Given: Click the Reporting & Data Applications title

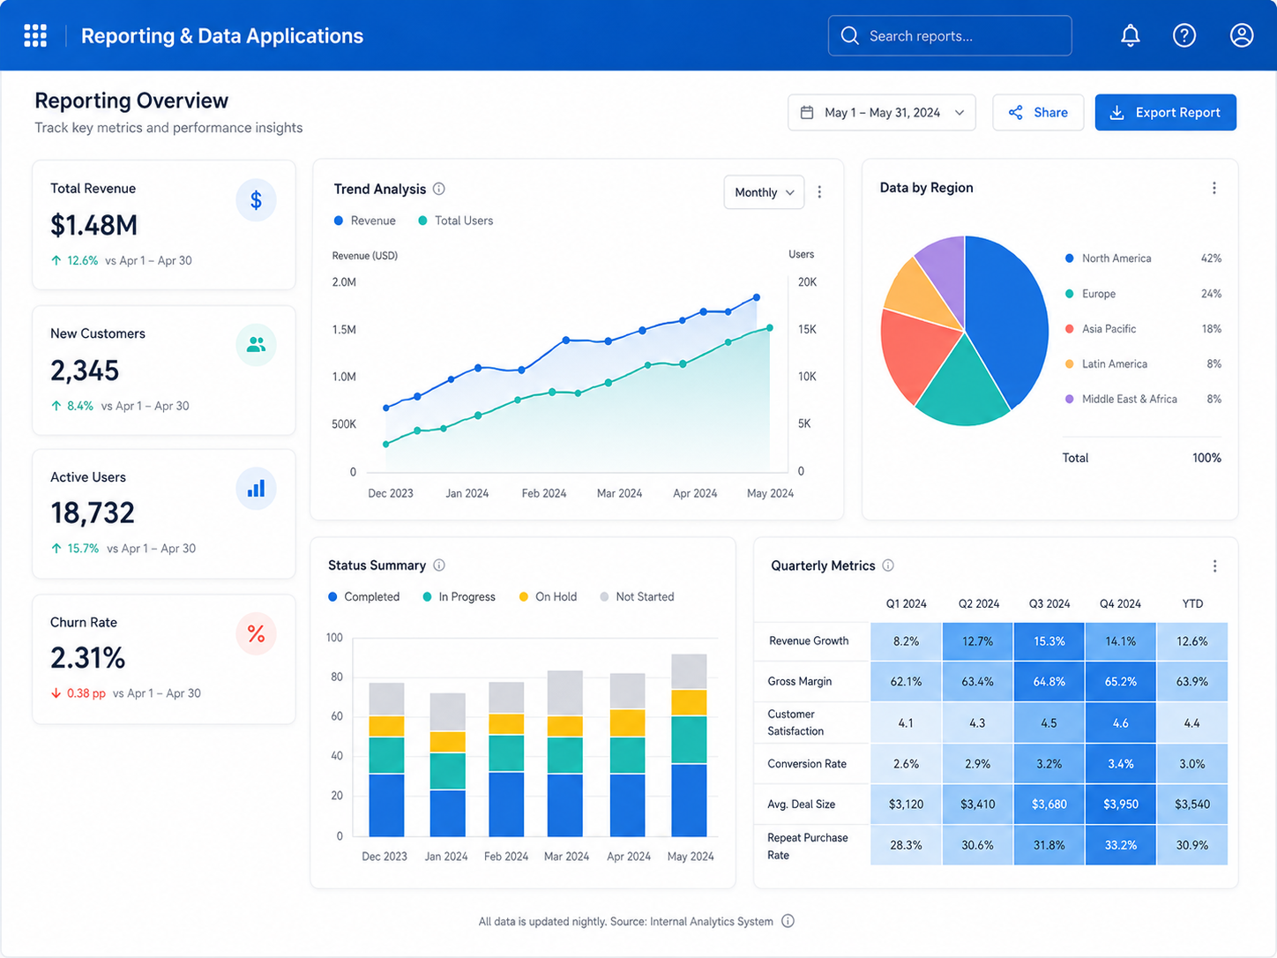Looking at the screenshot, I should tap(222, 36).
